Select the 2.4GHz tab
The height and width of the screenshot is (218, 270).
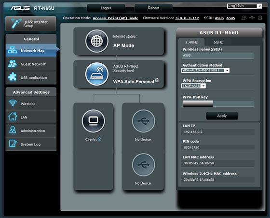pyautogui.click(x=191, y=42)
